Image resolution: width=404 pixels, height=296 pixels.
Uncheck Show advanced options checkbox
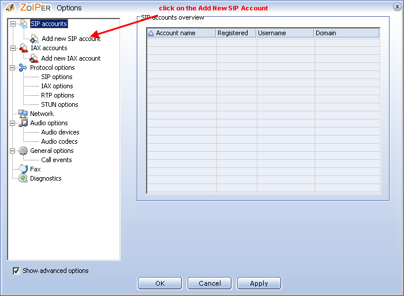pos(16,271)
